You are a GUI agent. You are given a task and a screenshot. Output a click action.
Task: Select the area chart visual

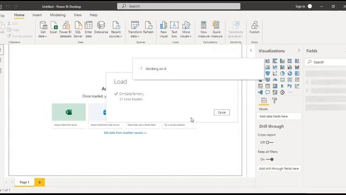click(x=268, y=67)
